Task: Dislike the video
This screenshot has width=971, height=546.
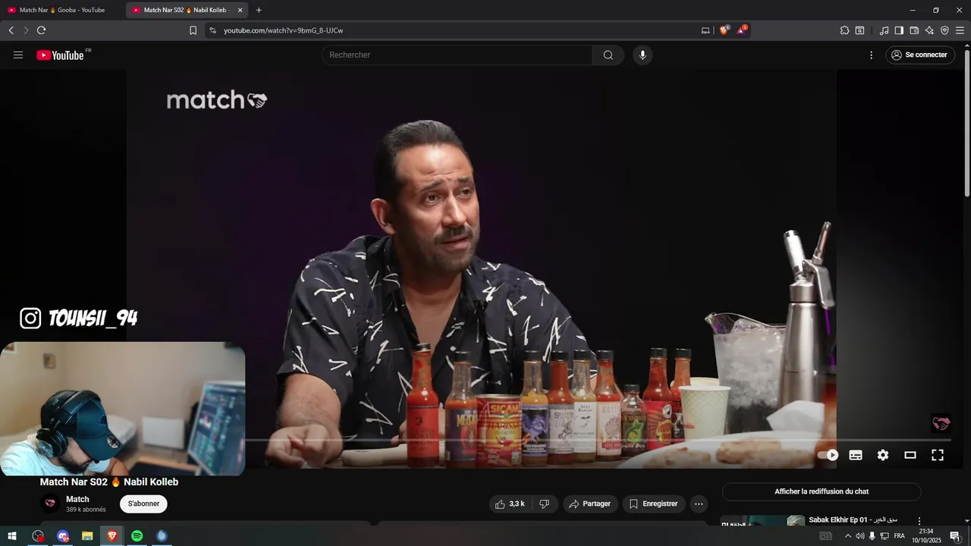Action: tap(544, 504)
